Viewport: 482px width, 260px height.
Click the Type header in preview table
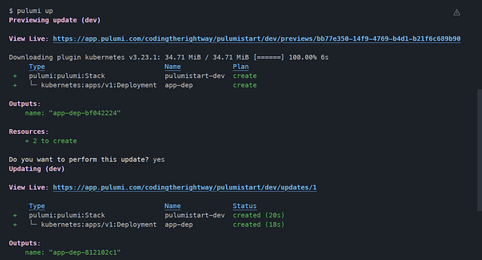coord(37,67)
